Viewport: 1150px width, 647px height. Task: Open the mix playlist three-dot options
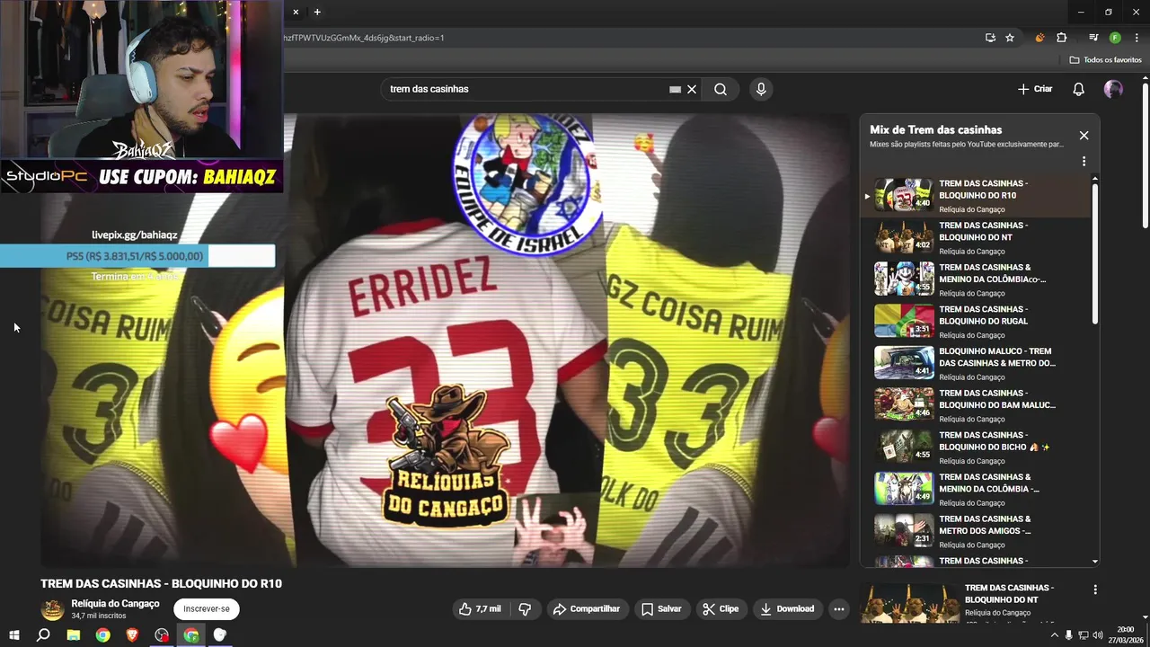[1084, 161]
